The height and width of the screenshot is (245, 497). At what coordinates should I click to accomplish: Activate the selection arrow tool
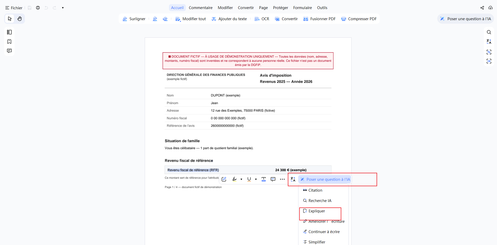10,19
